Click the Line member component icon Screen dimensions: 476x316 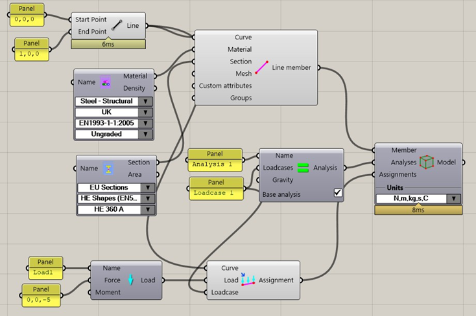tap(261, 67)
